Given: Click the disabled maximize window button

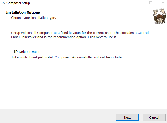Looking at the screenshot, I should pos(151,3).
